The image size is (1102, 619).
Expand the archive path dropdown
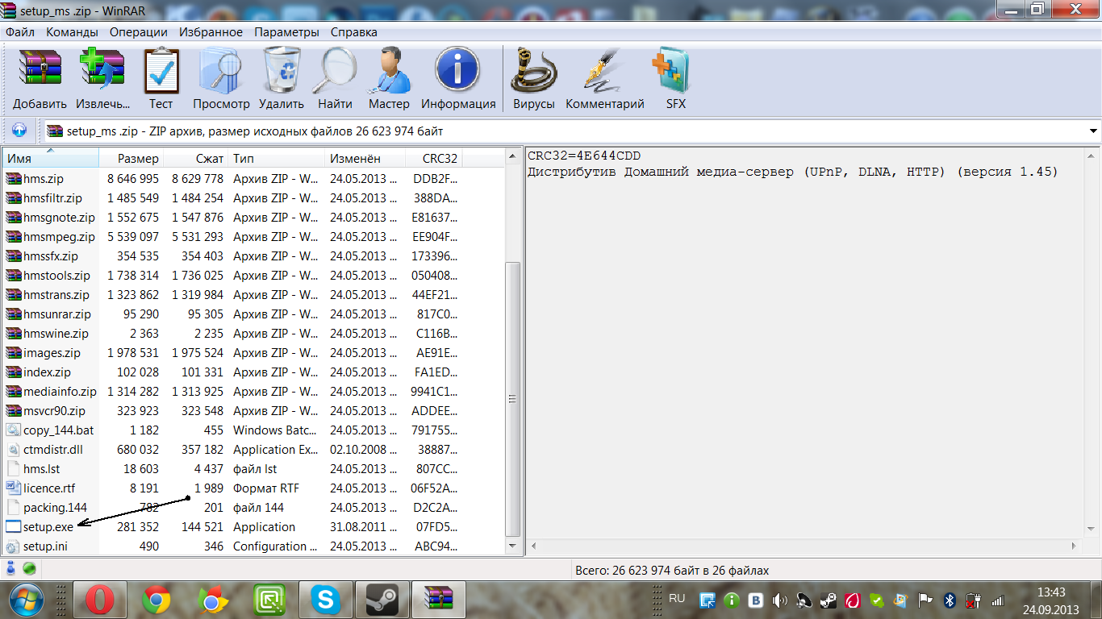(x=1093, y=131)
